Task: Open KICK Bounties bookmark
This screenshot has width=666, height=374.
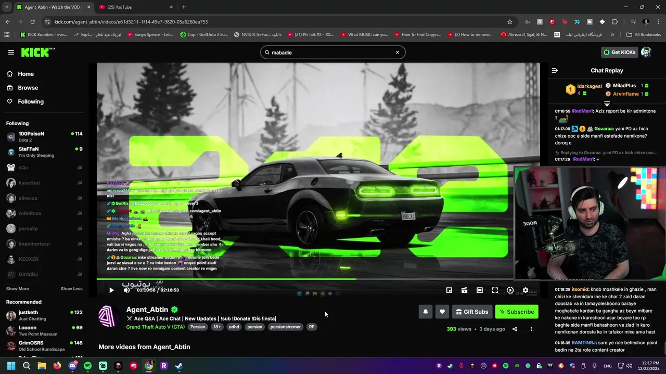Action: point(43,35)
